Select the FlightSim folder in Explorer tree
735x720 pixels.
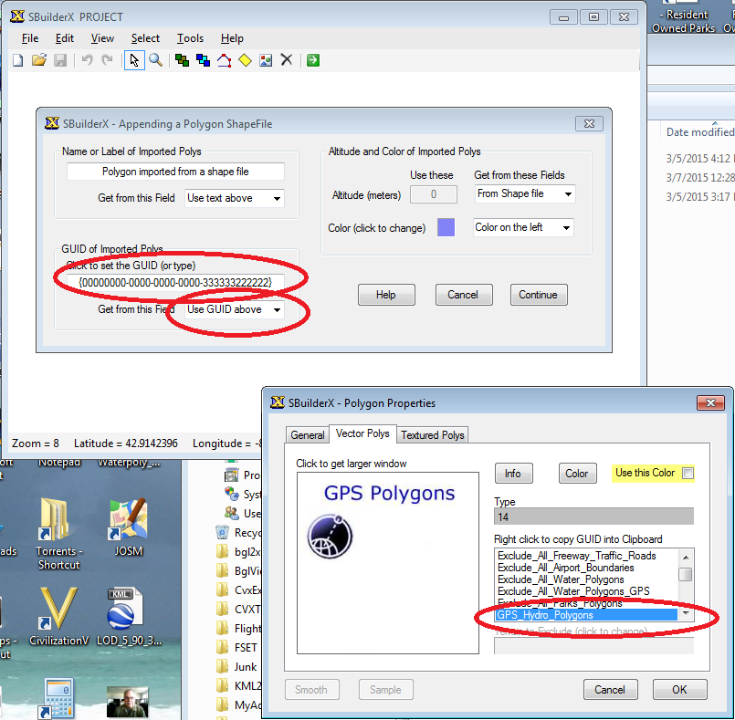coord(239,628)
